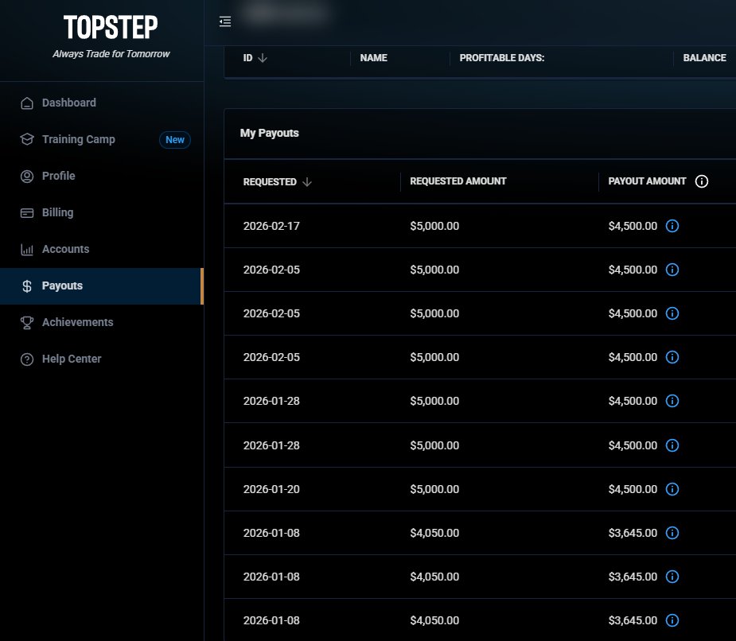Sort by ID using the arrow

263,58
